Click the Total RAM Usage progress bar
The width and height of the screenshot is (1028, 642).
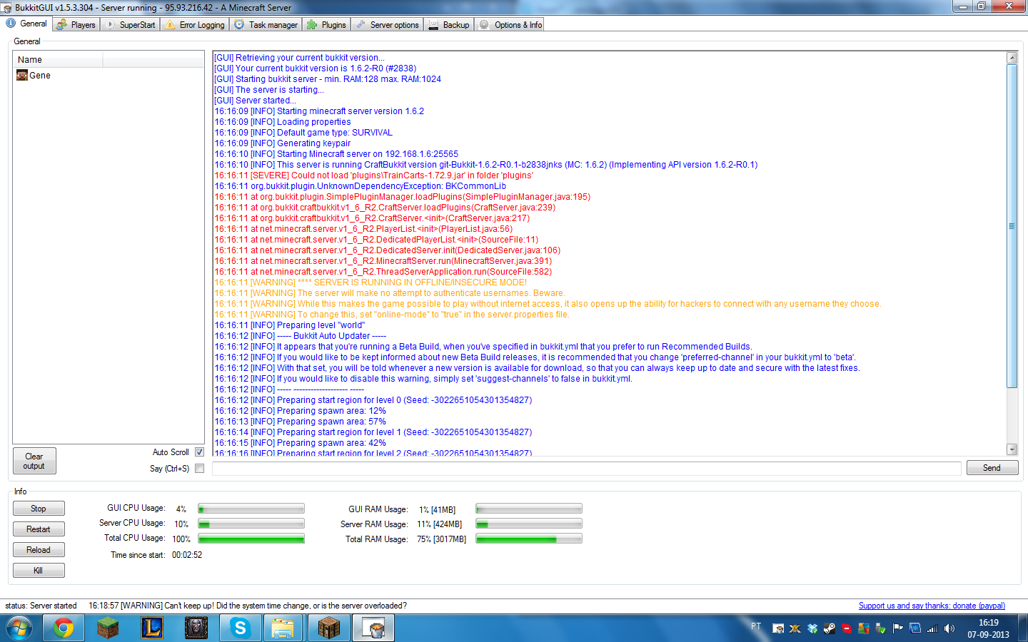tap(528, 538)
